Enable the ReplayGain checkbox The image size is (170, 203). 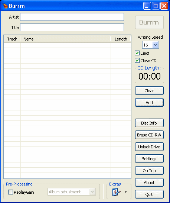[x=10, y=192]
